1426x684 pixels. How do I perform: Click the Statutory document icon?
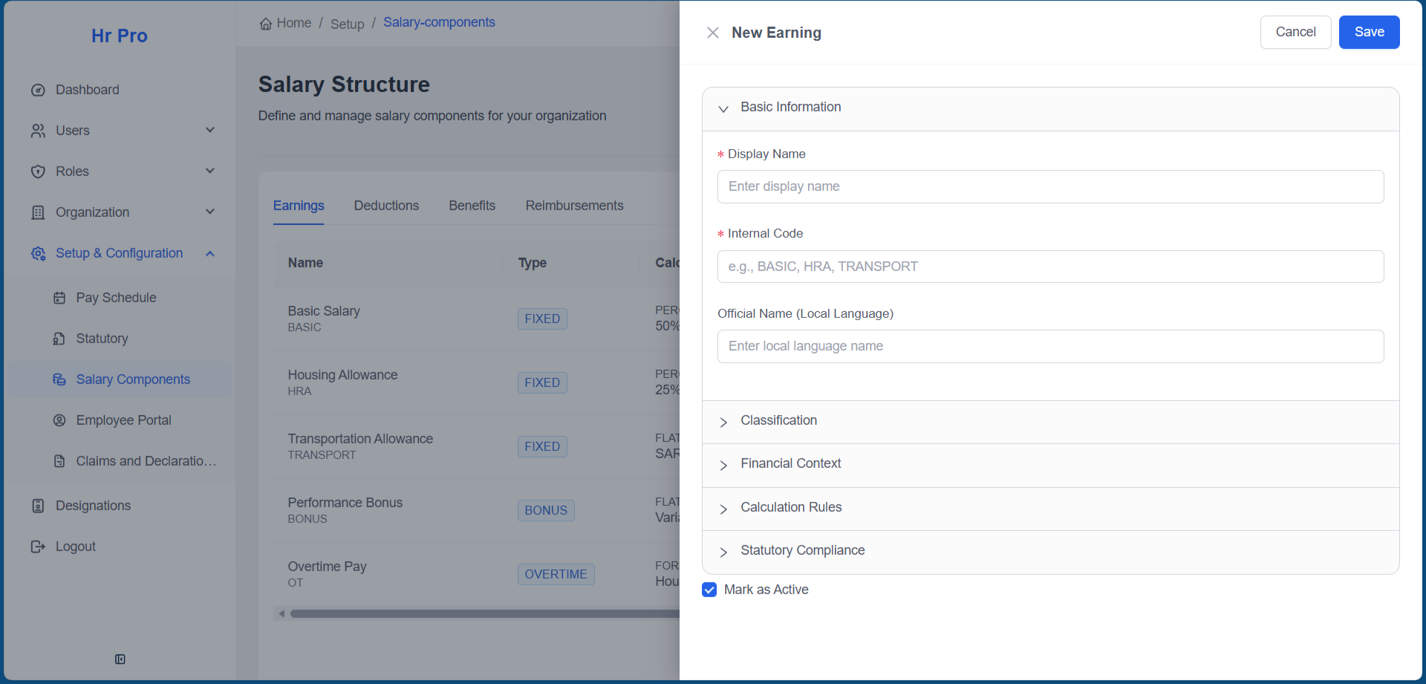click(59, 339)
